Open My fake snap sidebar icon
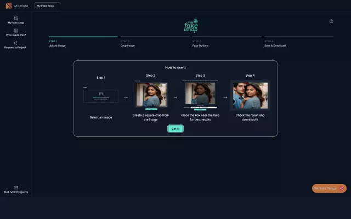351x219 pixels. [x=16, y=18]
